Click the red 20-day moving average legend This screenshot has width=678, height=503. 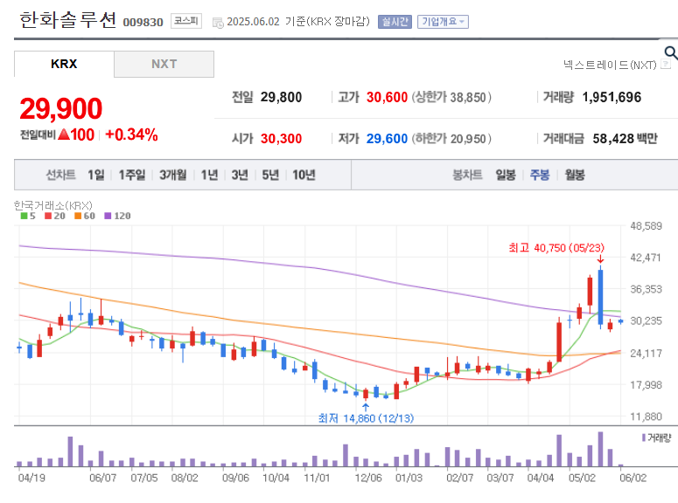coord(55,216)
